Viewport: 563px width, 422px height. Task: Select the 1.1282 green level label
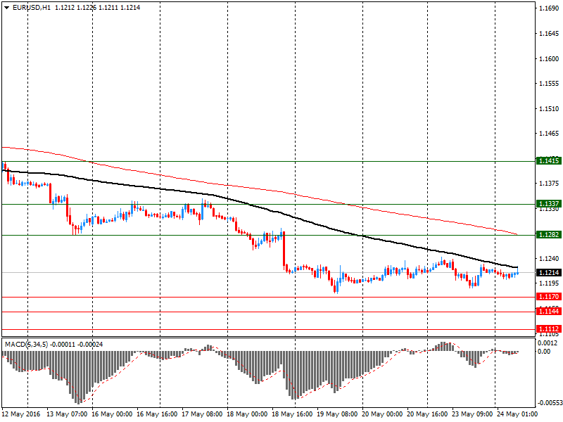click(549, 235)
